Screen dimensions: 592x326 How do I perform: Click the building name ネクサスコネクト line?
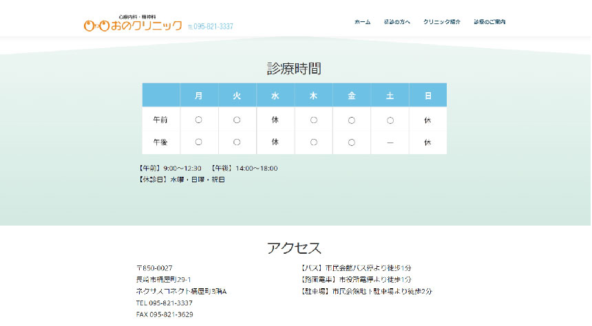181,292
